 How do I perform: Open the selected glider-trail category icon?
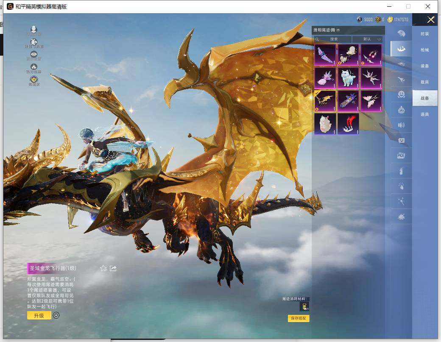[x=401, y=49]
